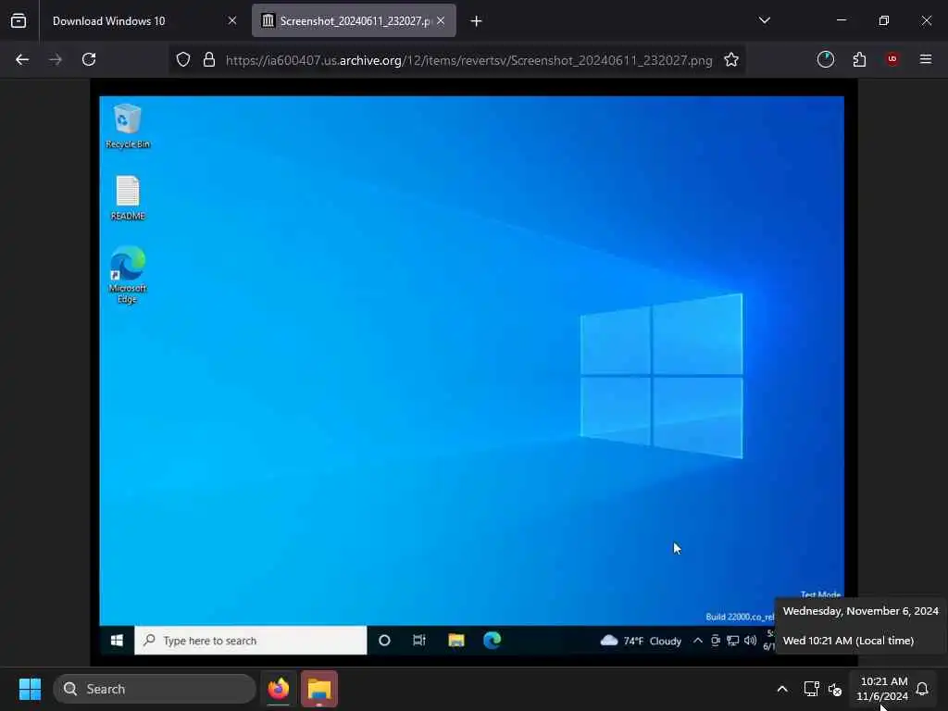The image size is (948, 711).
Task: Open the Firefox application hamburger menu
Action: point(926,59)
